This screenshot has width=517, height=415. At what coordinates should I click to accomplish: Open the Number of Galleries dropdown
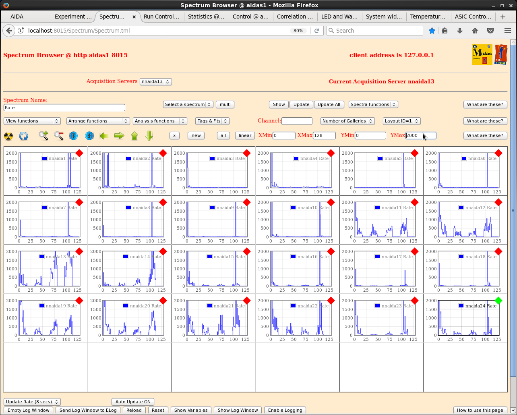(347, 121)
